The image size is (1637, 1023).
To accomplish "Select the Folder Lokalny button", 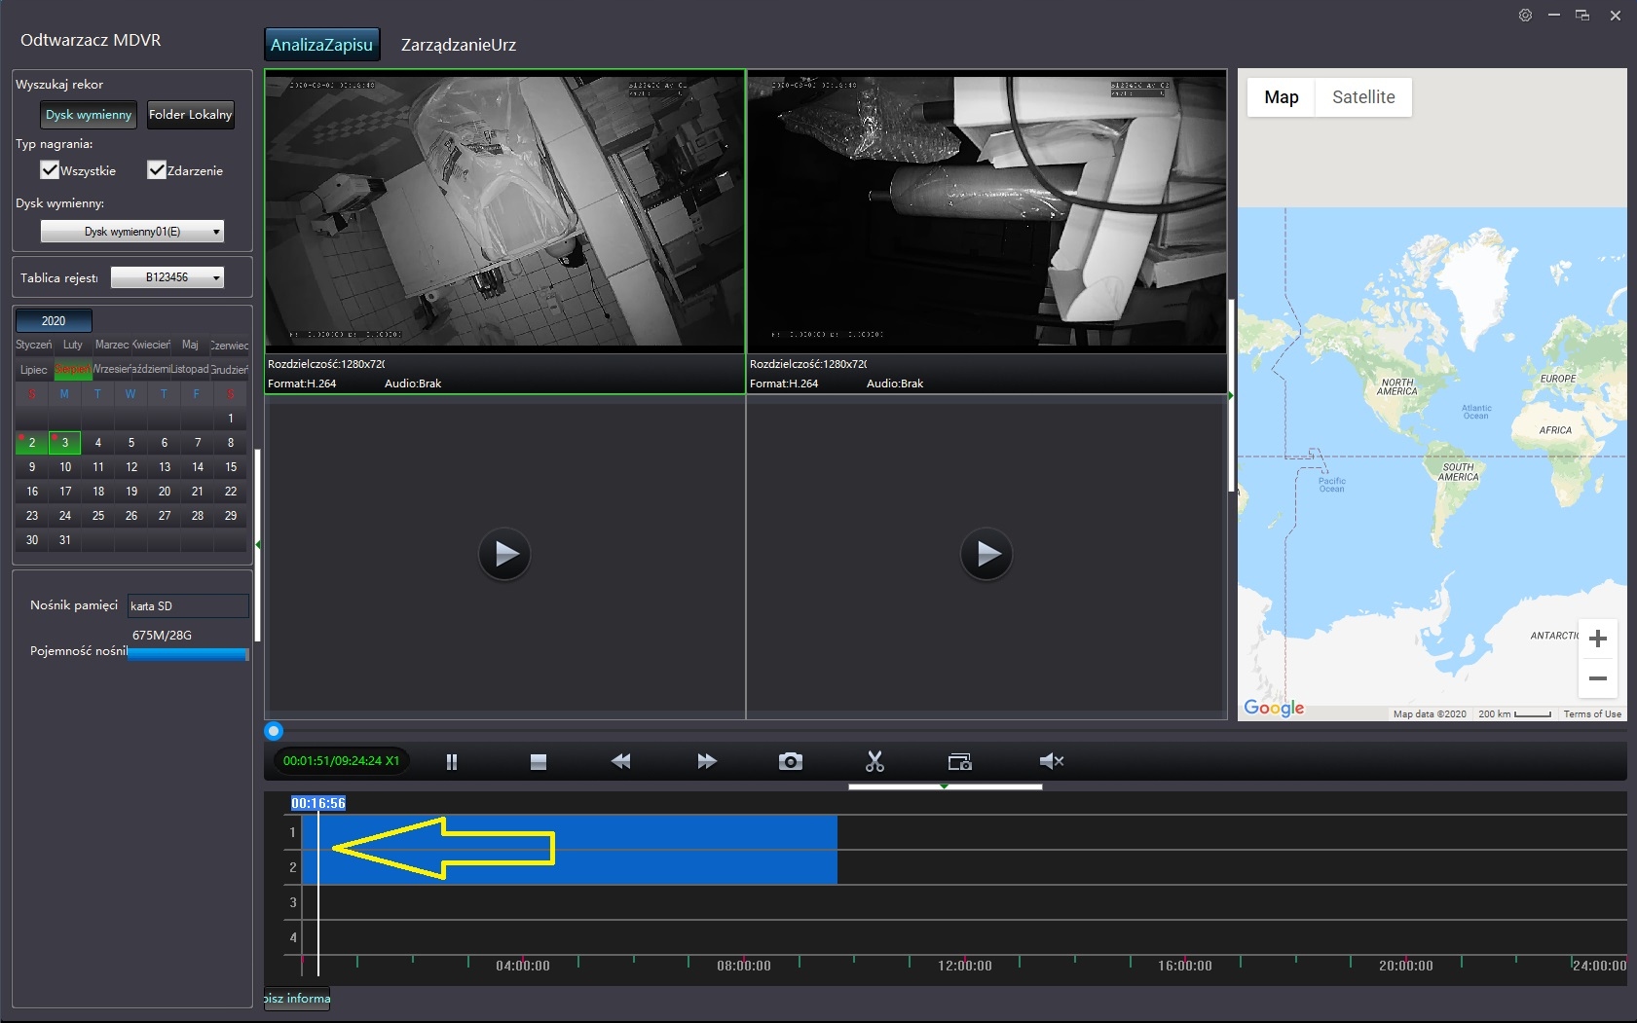I will coord(191,115).
